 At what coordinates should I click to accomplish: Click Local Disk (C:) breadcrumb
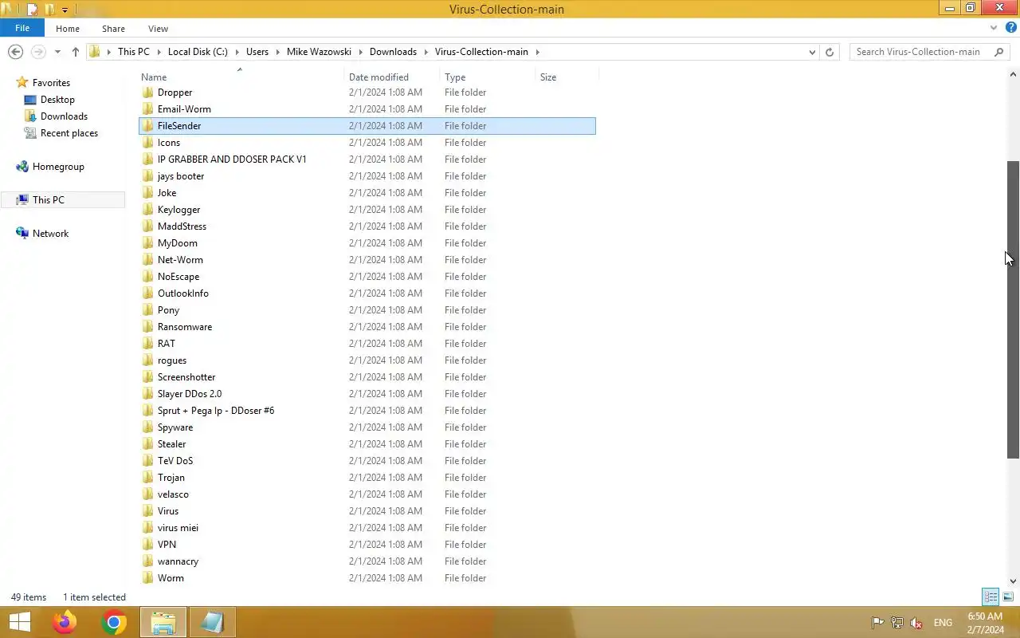pos(198,52)
